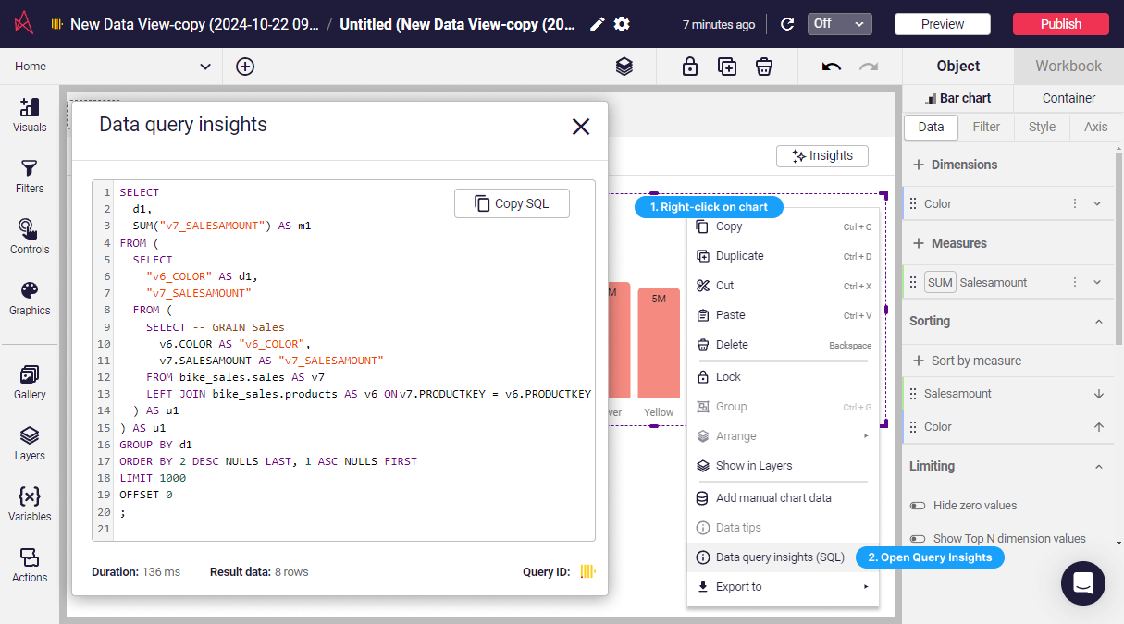The width and height of the screenshot is (1124, 624).
Task: Open the Variables panel
Action: point(29,502)
